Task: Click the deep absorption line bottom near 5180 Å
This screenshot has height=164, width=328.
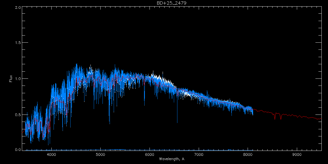Action: (x=110, y=124)
